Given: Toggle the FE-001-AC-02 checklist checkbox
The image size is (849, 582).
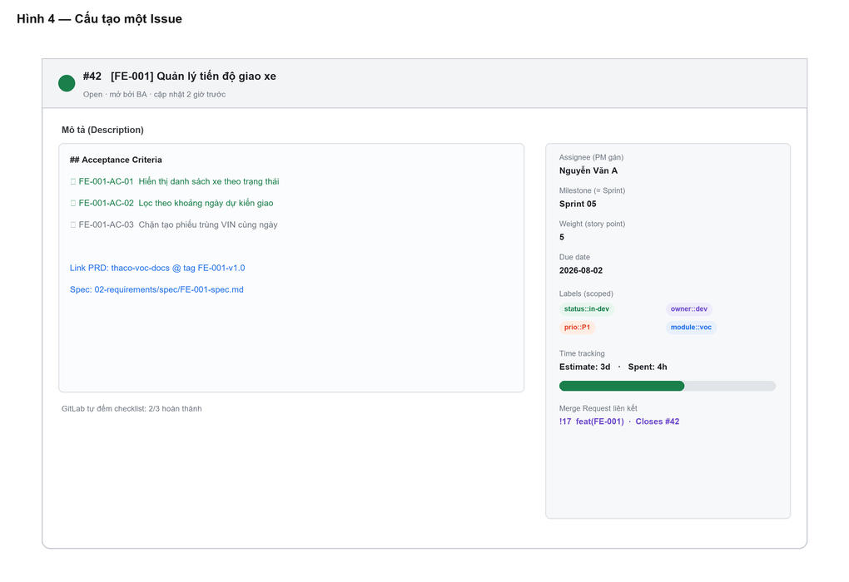Looking at the screenshot, I should [73, 204].
